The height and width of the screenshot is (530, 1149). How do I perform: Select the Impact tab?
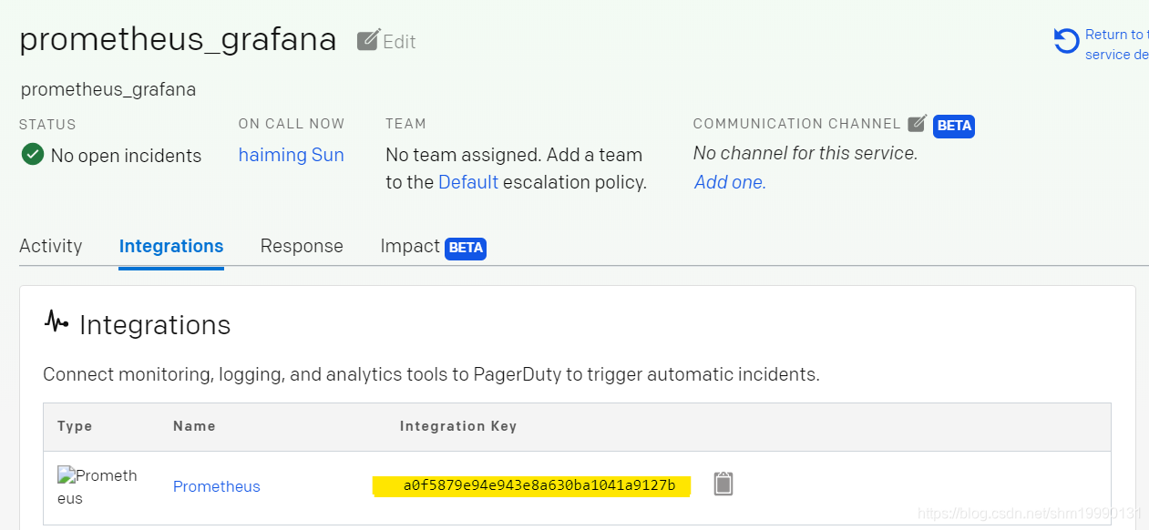tap(410, 246)
